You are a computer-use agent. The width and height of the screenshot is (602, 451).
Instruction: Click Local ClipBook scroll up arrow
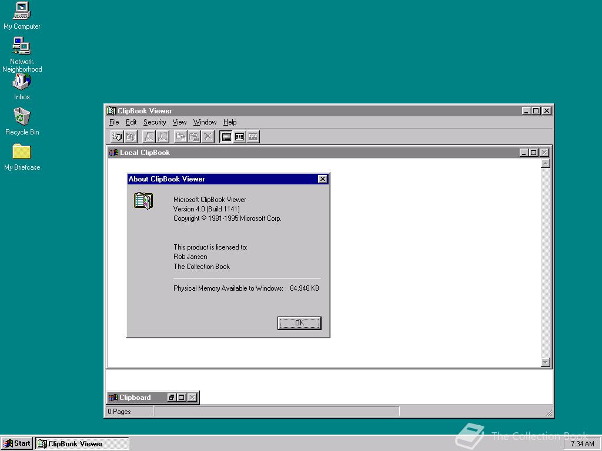(546, 164)
